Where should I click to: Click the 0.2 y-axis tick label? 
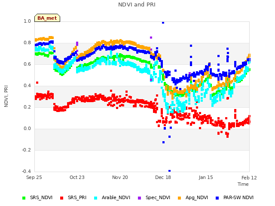coord(27,107)
